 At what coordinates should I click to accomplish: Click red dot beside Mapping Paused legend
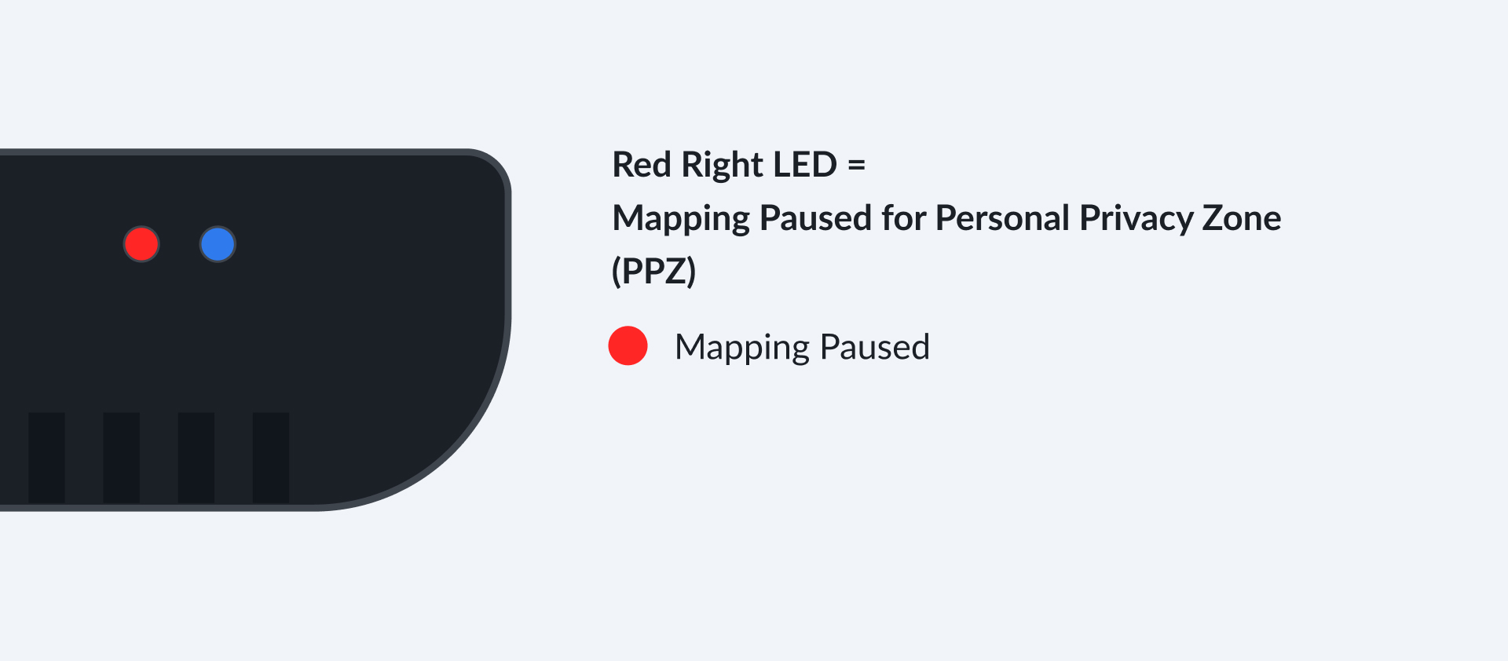[x=628, y=346]
